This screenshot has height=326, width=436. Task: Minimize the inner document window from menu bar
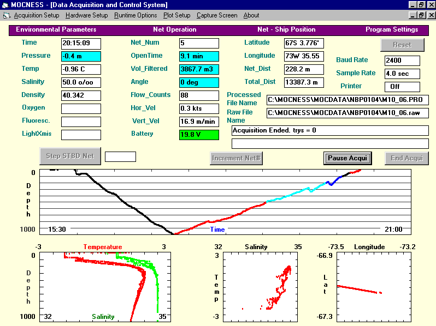412,15
